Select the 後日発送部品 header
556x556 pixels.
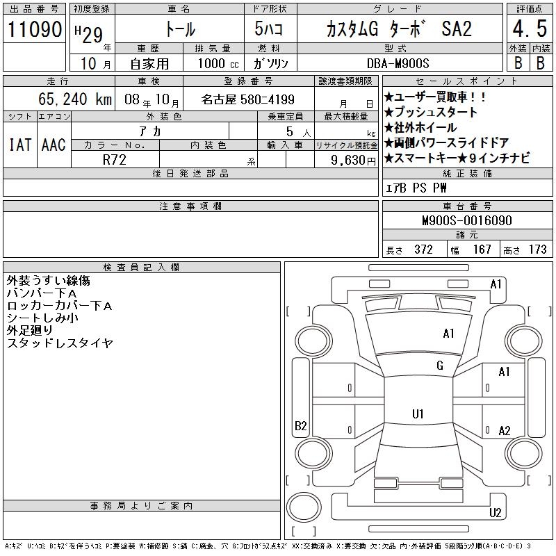[x=190, y=174]
